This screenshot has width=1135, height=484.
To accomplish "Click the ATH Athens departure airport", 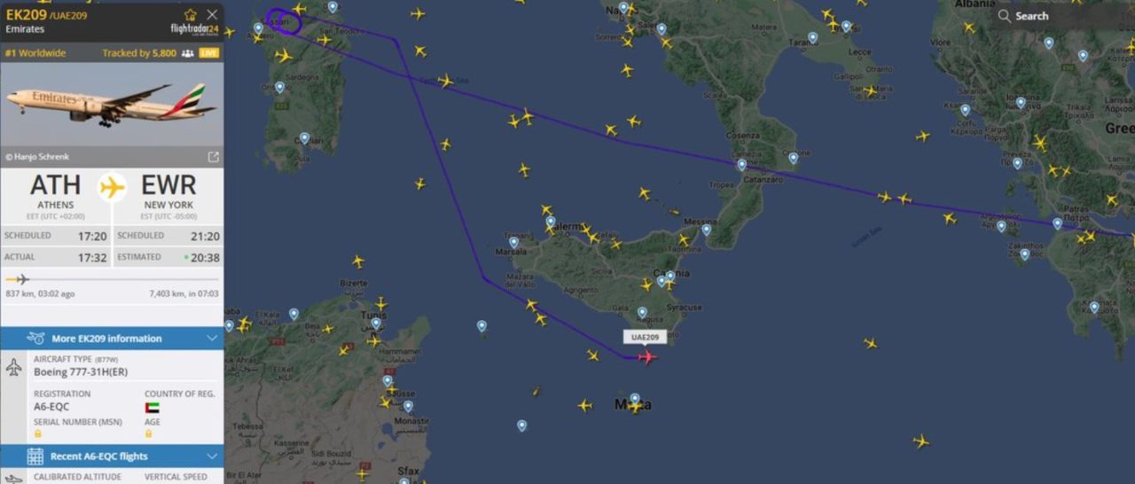I will [55, 191].
